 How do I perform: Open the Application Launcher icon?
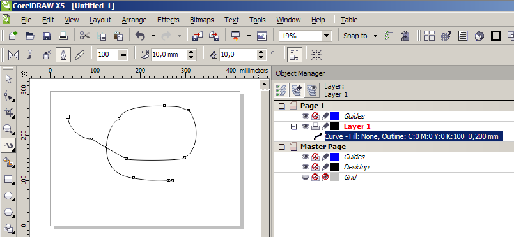coord(235,36)
